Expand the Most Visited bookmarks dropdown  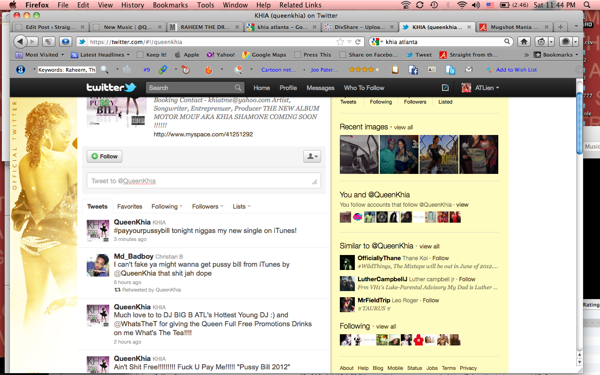(41, 55)
